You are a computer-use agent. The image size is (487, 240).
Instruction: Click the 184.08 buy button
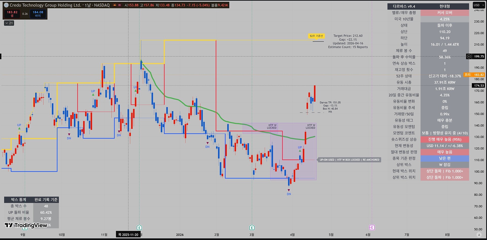[x=38, y=14]
